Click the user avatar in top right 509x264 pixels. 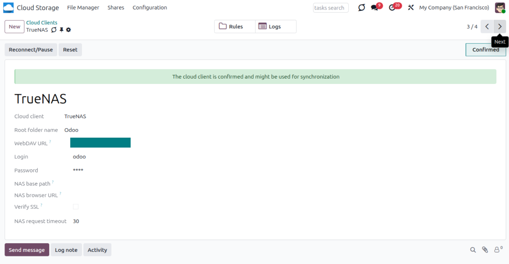(x=500, y=8)
